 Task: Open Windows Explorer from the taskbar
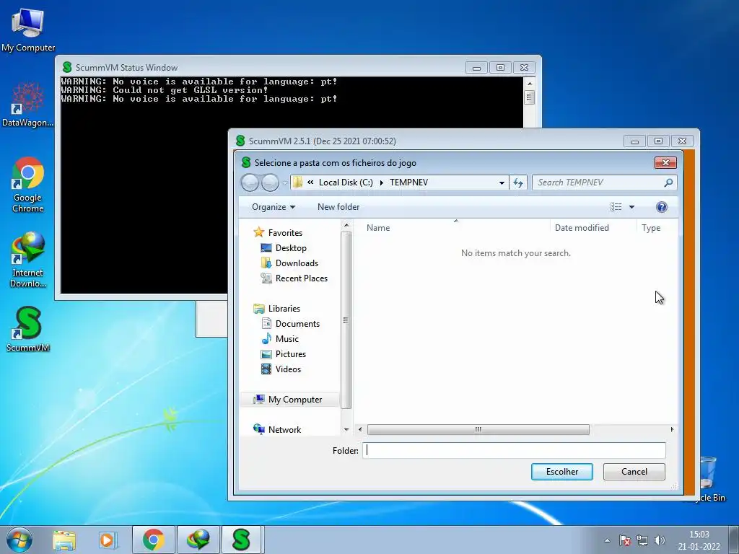tap(64, 540)
